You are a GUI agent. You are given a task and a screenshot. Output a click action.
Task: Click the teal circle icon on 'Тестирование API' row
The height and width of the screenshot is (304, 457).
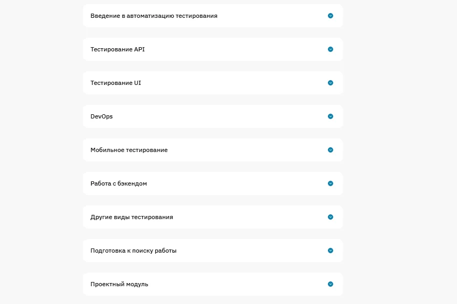[x=330, y=49]
